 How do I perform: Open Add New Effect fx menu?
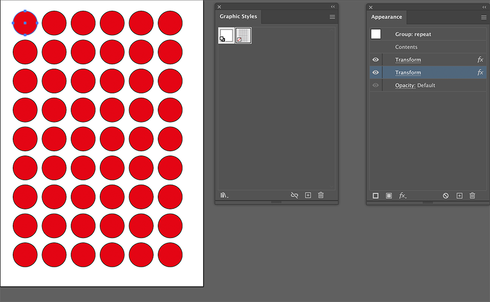click(x=403, y=196)
